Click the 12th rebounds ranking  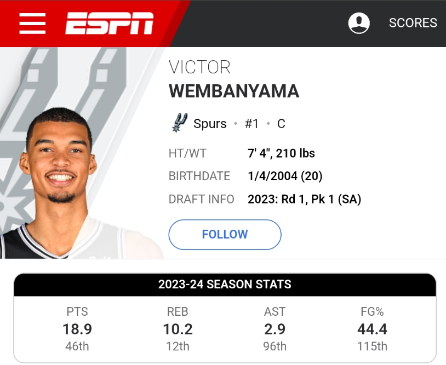click(x=178, y=346)
